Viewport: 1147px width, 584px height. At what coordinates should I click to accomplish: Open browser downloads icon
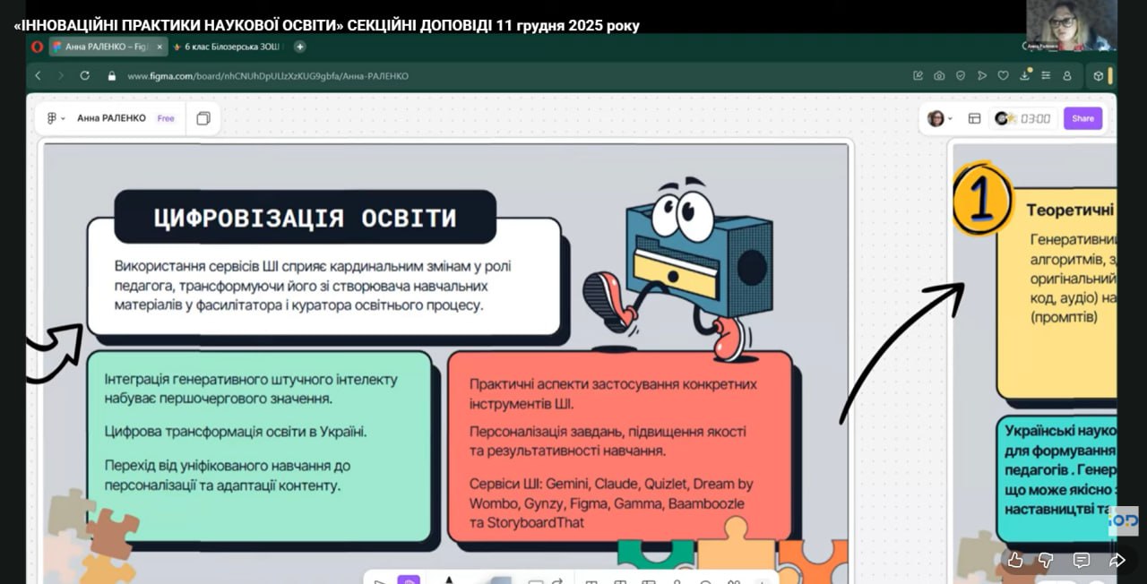tap(1024, 76)
